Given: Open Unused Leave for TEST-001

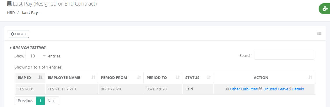Looking at the screenshot, I should [x=276, y=89].
